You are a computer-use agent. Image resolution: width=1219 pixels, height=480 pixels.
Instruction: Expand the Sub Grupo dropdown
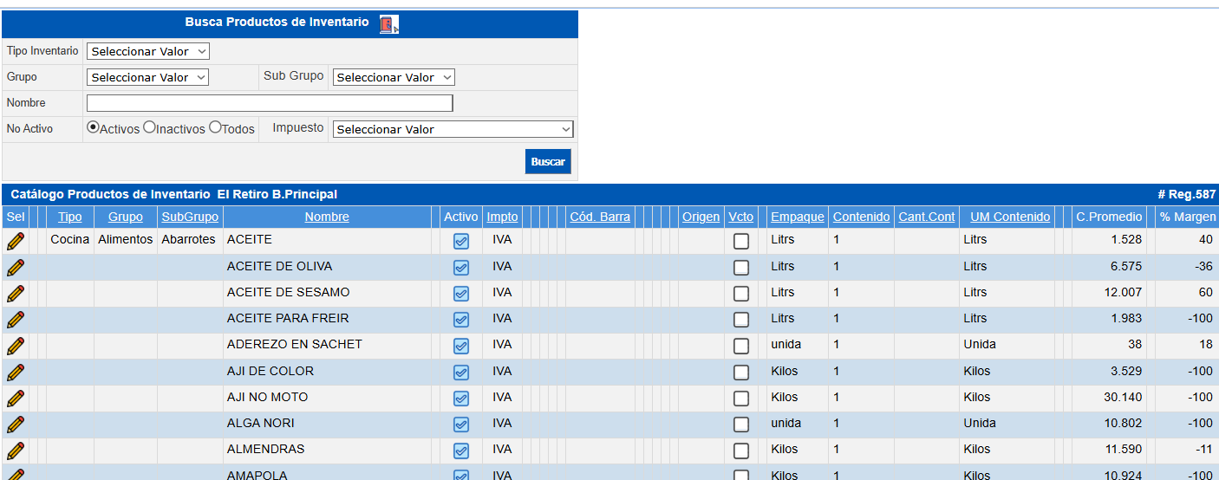tap(394, 77)
